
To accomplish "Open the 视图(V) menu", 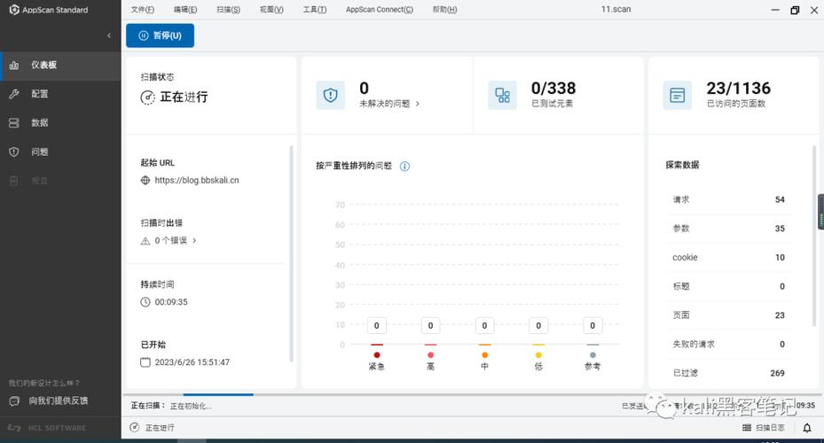I will tap(271, 10).
